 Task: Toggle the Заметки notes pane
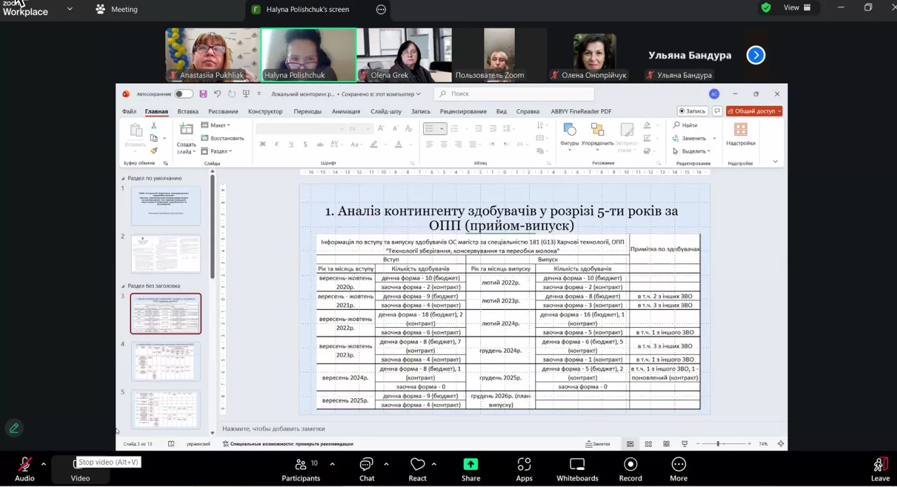pos(598,444)
